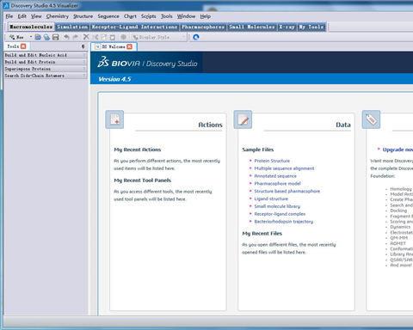Open Protein Structure sample file

[272, 161]
